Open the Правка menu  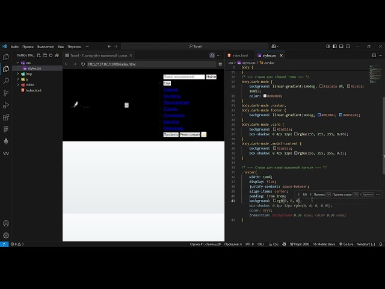(28, 47)
